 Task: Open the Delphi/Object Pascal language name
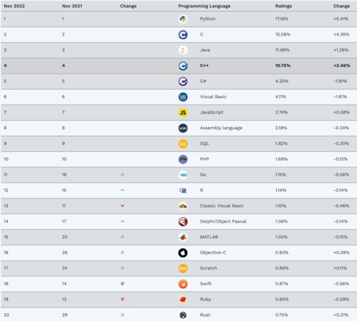(223, 221)
